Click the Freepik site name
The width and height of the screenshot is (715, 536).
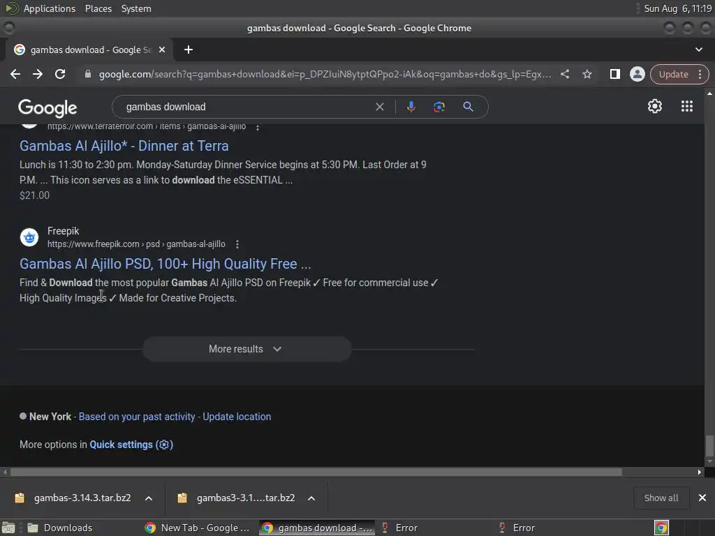(63, 231)
